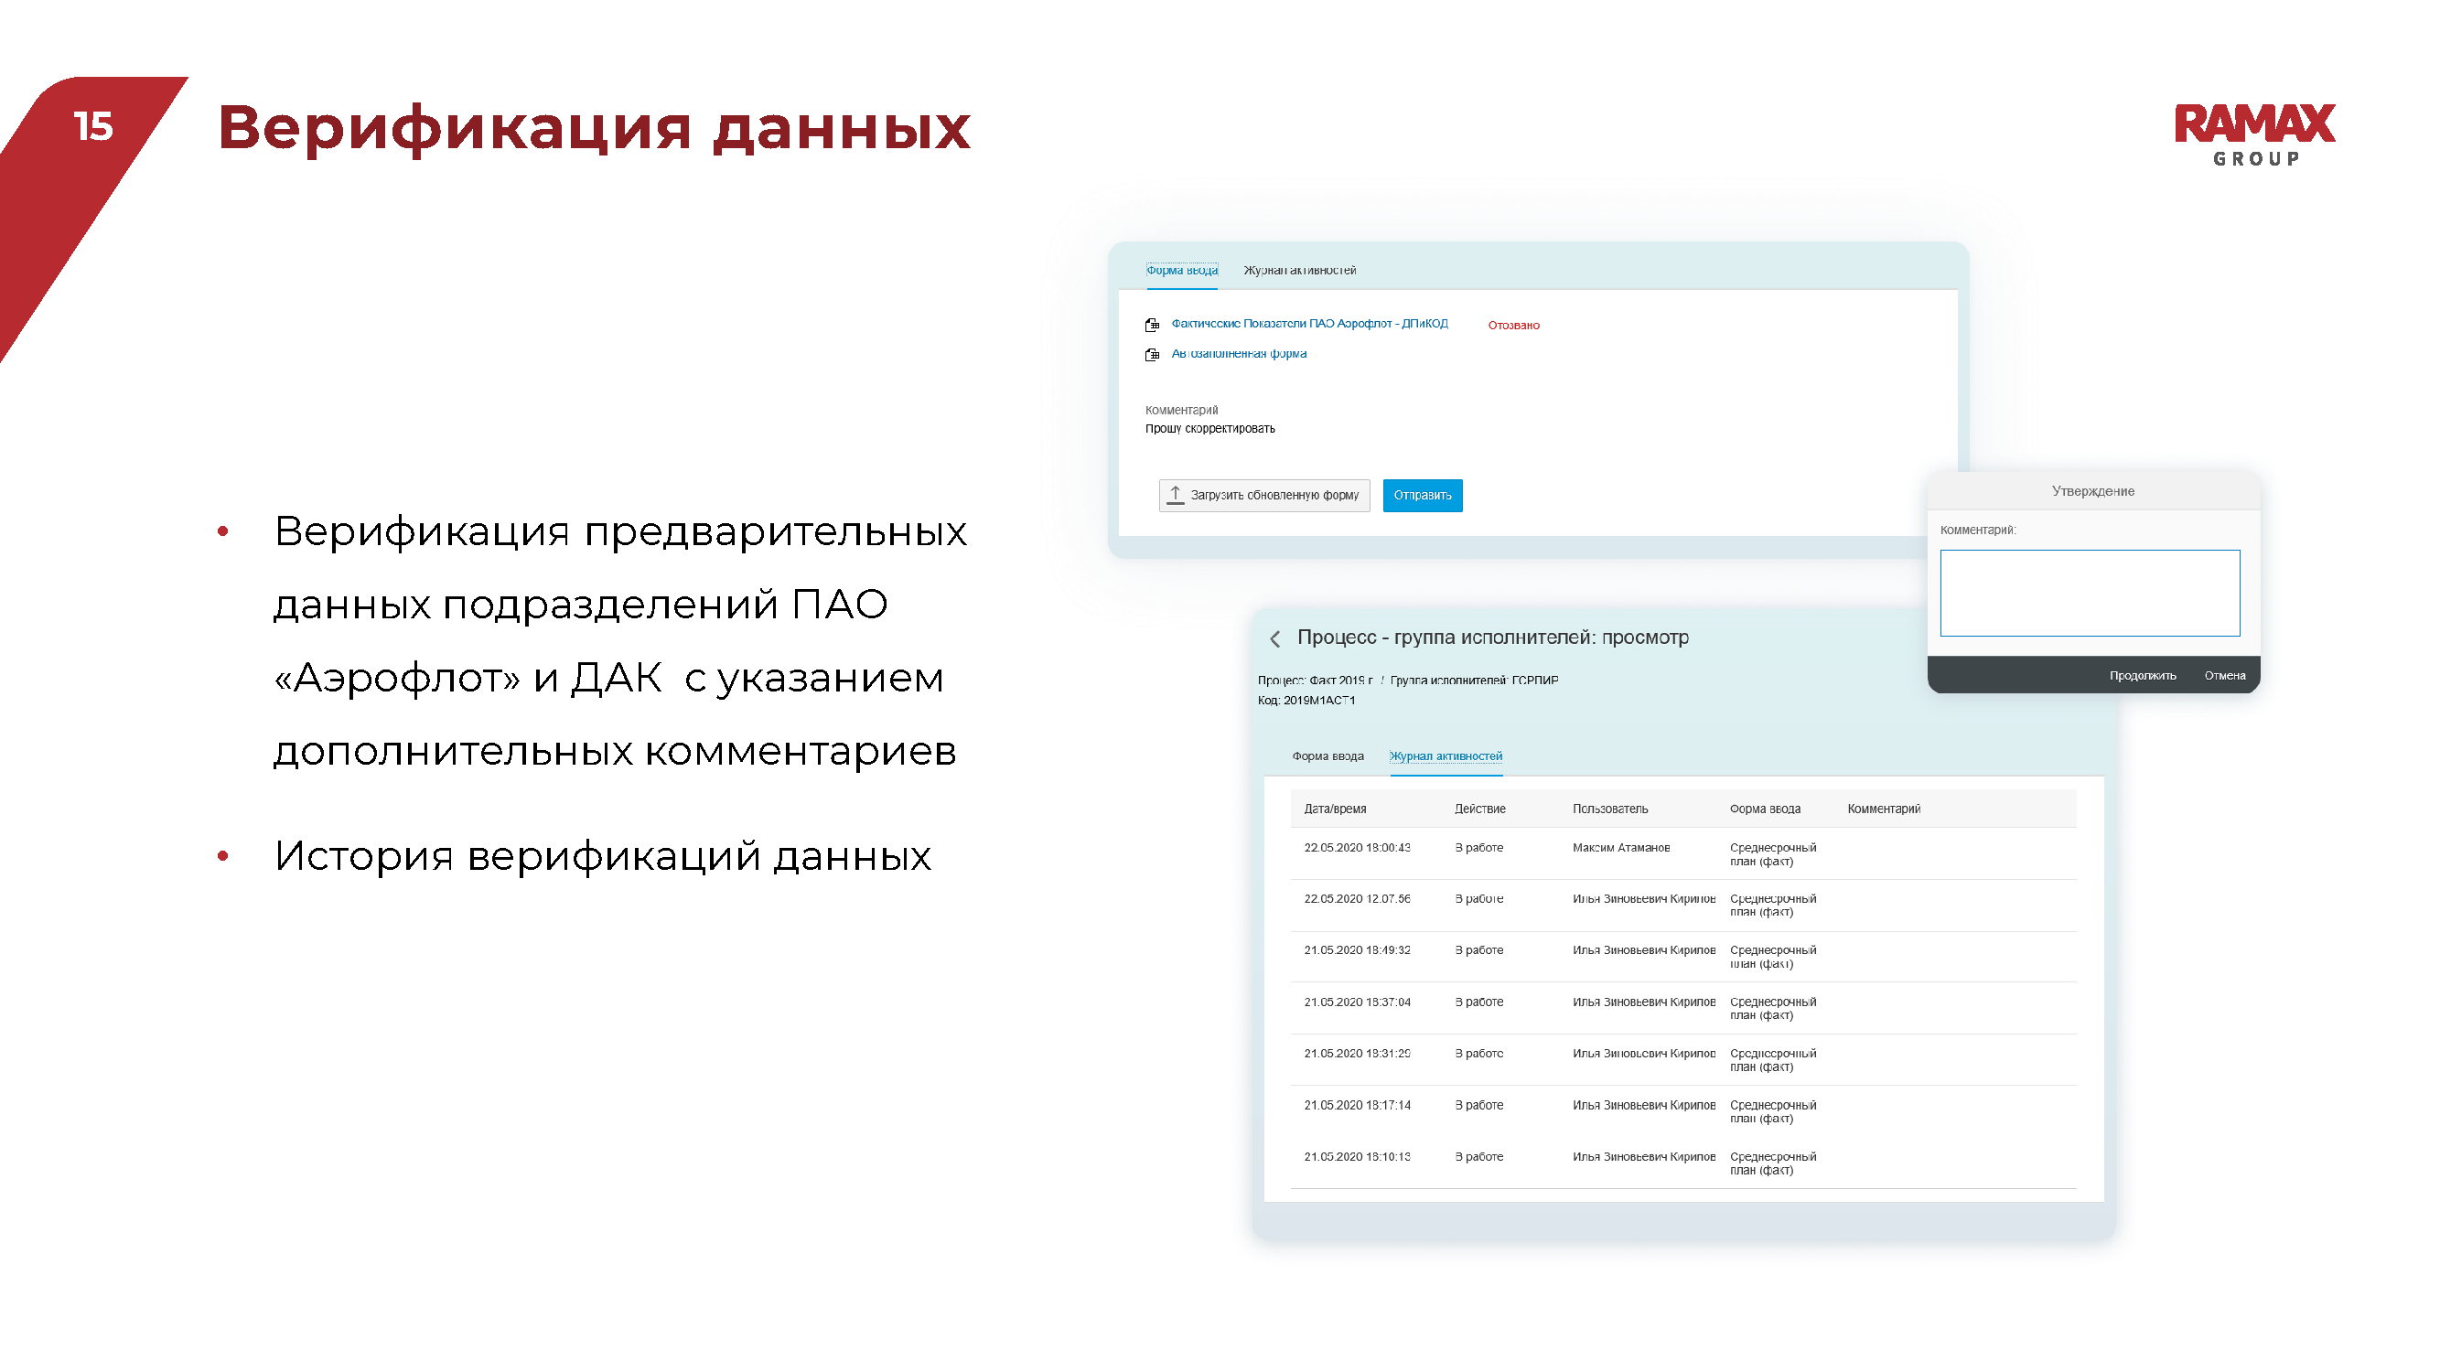Click Отмена in the Утверждение dialog
This screenshot has height=1372, width=2440.
tap(2225, 676)
